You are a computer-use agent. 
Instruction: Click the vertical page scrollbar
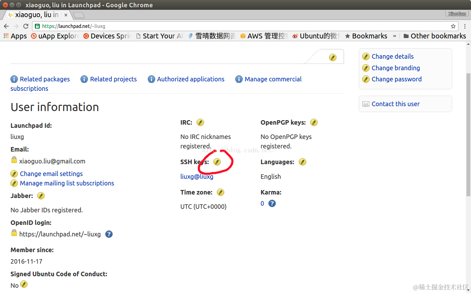[x=468, y=134]
